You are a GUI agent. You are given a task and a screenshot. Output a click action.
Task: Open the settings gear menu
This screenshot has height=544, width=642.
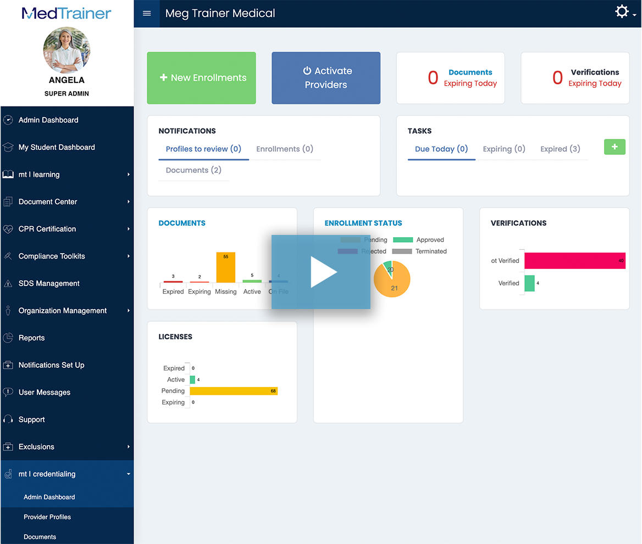pyautogui.click(x=622, y=12)
